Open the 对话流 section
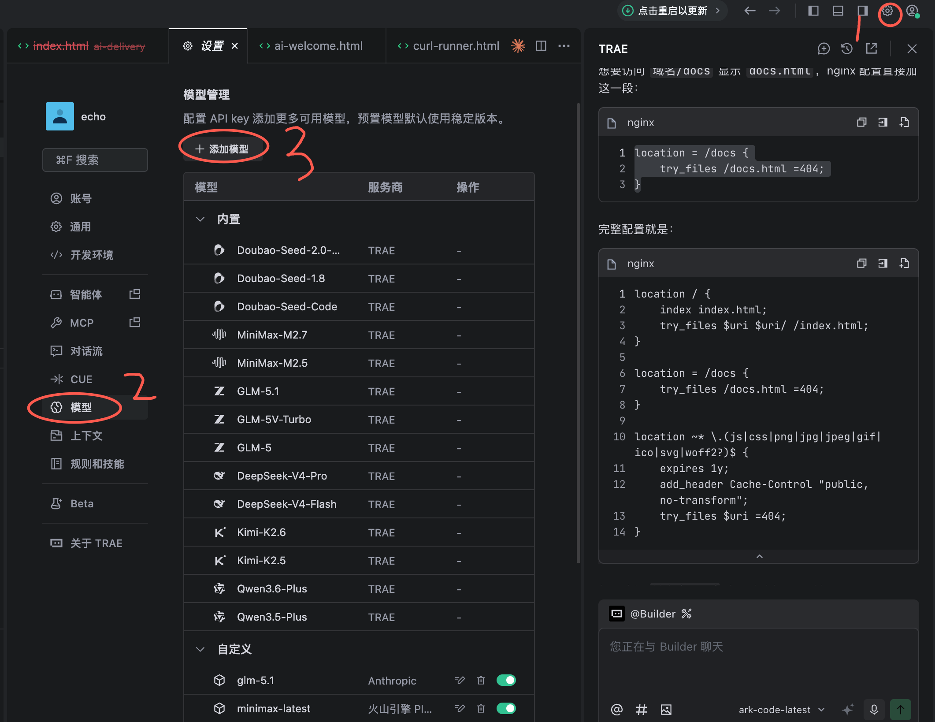 (x=95, y=351)
